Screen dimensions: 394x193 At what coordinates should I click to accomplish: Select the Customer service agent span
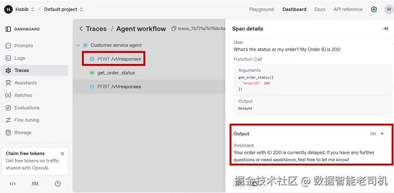coord(116,45)
